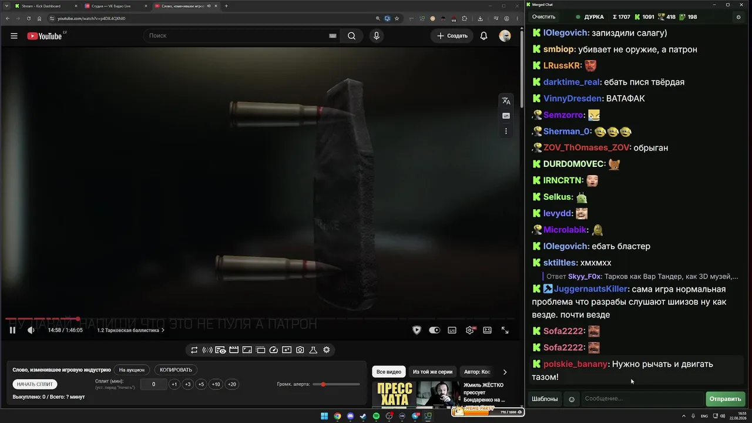Add +5 minutes to the split
Image resolution: width=752 pixels, height=423 pixels.
tap(202, 384)
